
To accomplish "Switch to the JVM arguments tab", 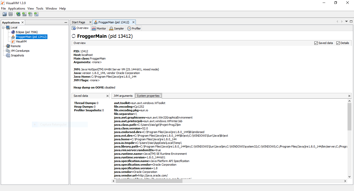I will pyautogui.click(x=123, y=96).
